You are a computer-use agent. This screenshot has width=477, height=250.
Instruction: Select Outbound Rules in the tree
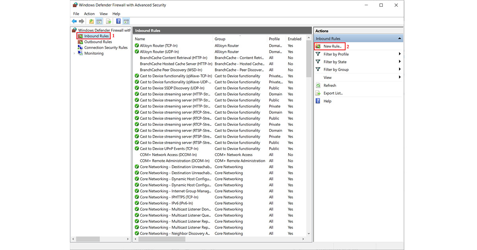98,42
